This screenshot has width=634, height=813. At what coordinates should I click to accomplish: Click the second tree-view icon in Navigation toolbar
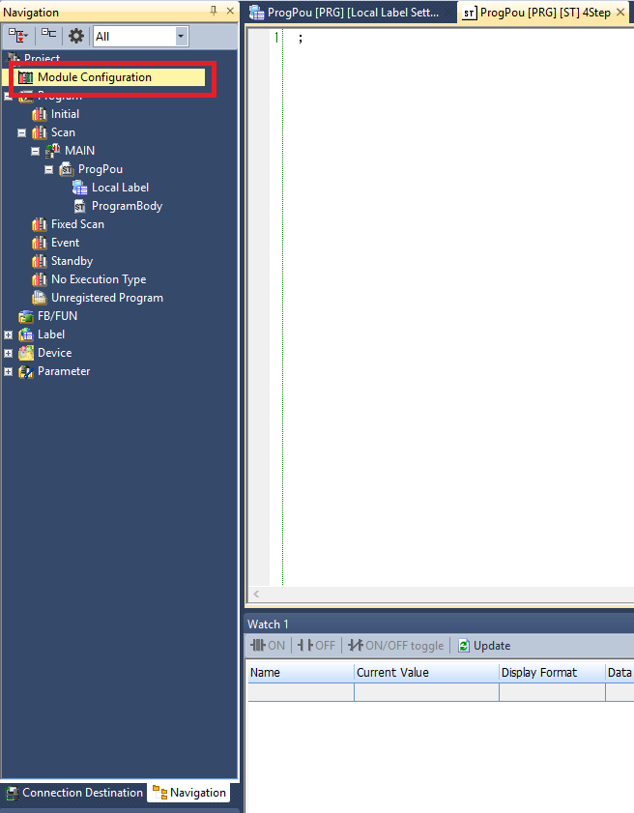48,36
